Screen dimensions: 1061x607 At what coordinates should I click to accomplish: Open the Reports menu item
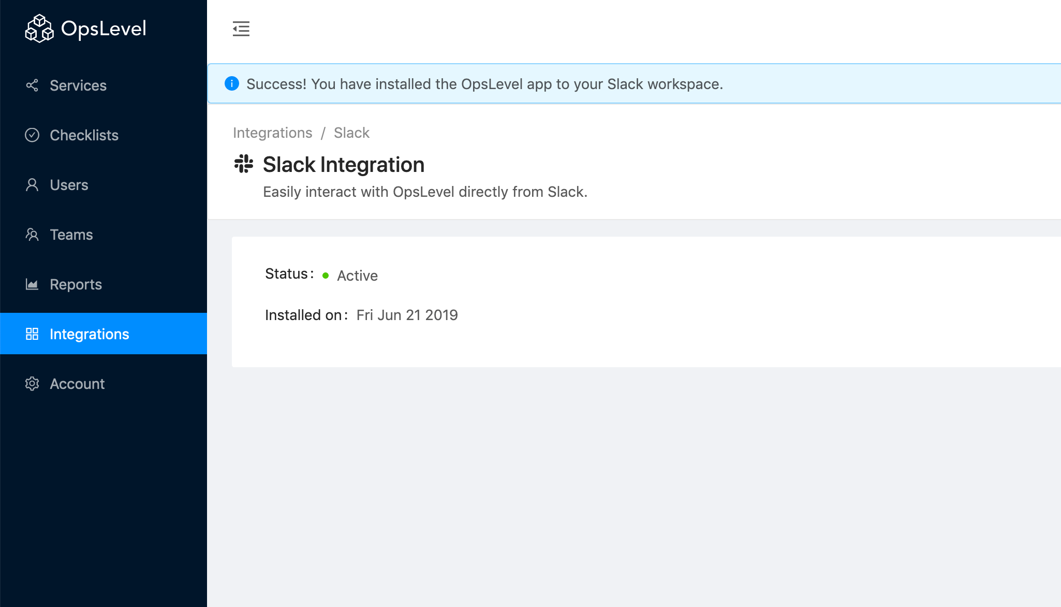(104, 284)
